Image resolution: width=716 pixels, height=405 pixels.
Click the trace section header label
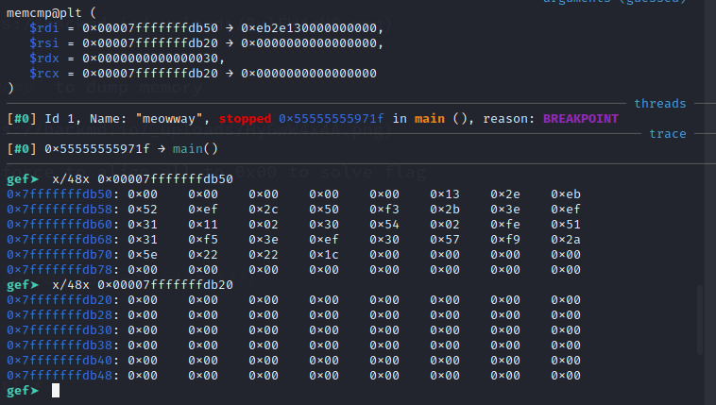(x=668, y=133)
